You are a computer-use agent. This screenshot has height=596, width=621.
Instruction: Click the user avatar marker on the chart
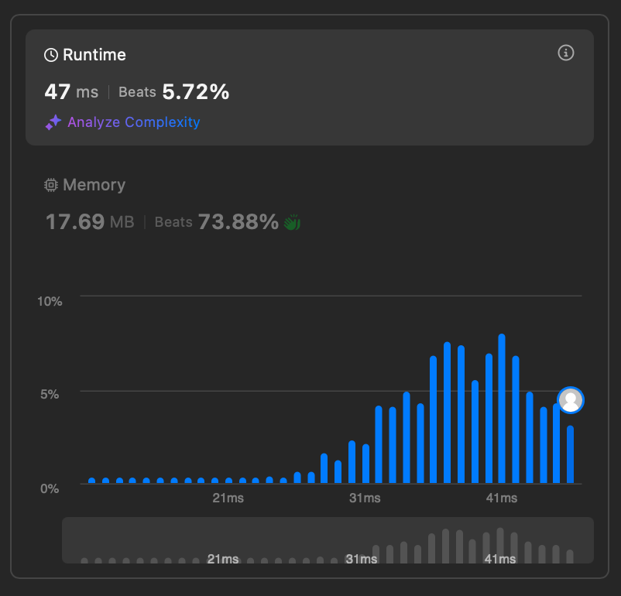click(x=571, y=400)
